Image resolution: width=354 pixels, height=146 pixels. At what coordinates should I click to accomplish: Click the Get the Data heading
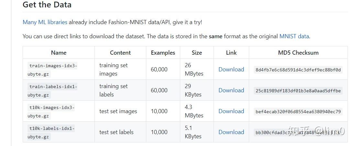pyautogui.click(x=47, y=5)
